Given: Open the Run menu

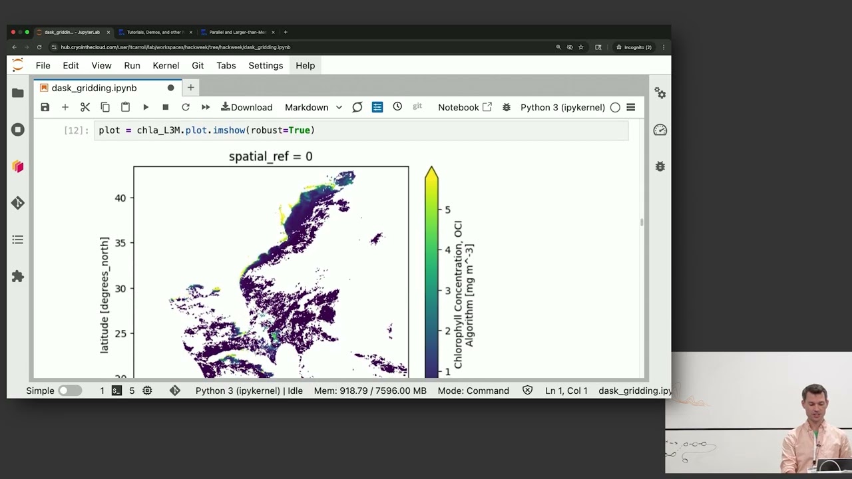Looking at the screenshot, I should (x=132, y=65).
